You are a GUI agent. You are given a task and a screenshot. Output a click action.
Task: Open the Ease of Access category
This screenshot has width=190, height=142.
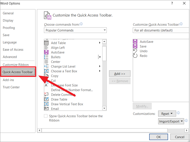point(13,49)
